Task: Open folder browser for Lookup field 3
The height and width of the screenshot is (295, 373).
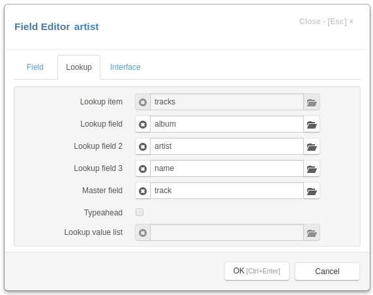Action: [x=312, y=168]
